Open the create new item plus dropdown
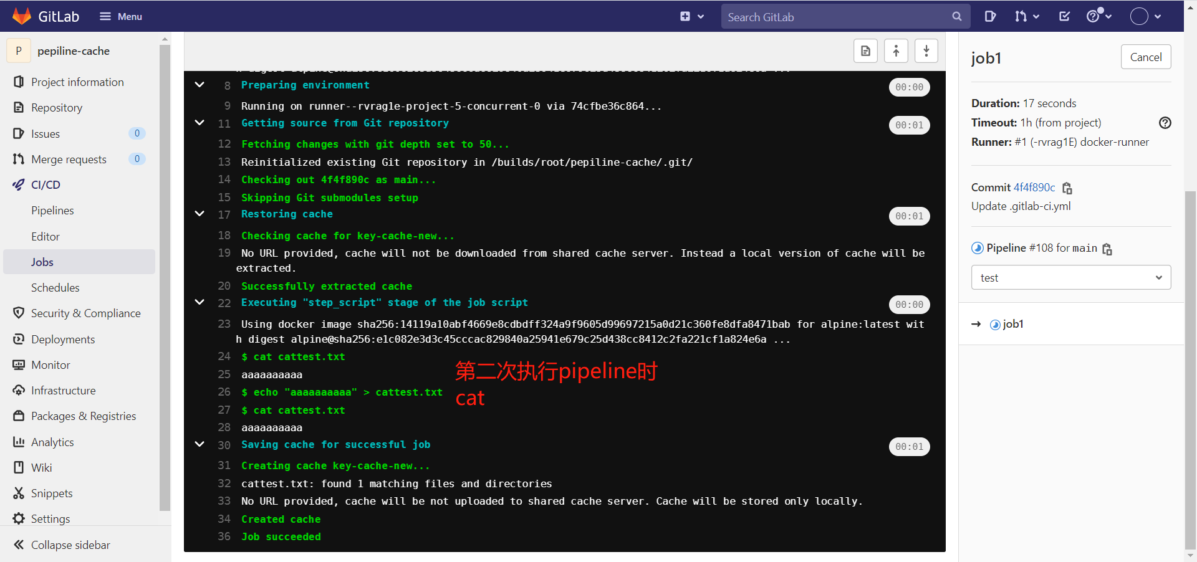1197x562 pixels. [x=692, y=16]
